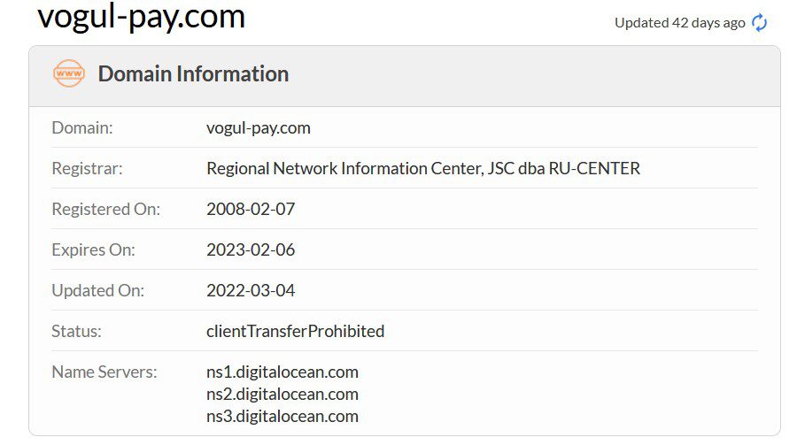The image size is (797, 445).
Task: Click the registered date 2008-02-07
Action: pos(251,209)
